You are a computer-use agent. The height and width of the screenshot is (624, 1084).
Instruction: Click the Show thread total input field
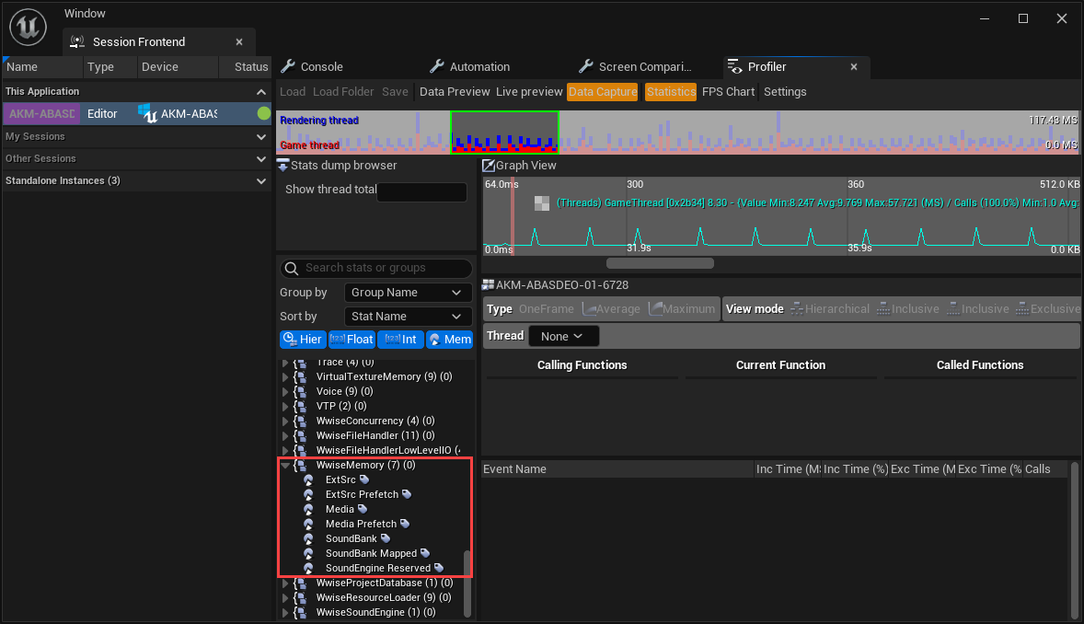click(x=421, y=192)
